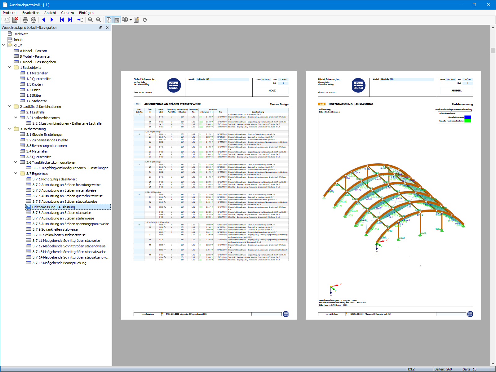Click the grayed-out open protocol icon
Image resolution: width=496 pixels, height=372 pixels.
7,20
